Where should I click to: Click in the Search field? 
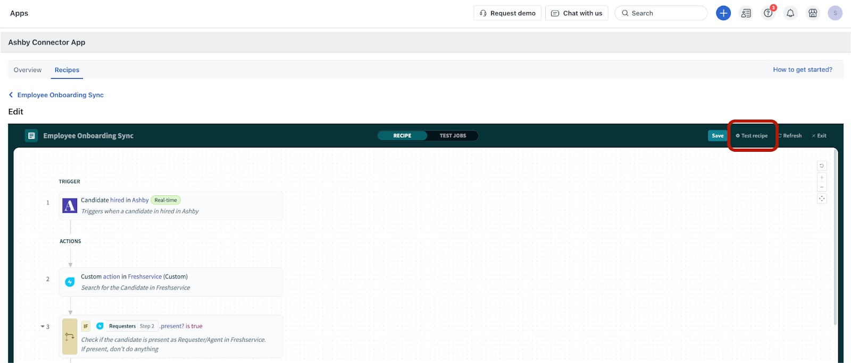pos(661,13)
